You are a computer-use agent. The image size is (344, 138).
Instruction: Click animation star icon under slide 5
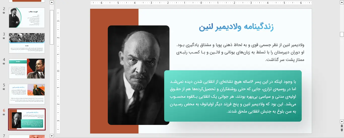pos(4,89)
